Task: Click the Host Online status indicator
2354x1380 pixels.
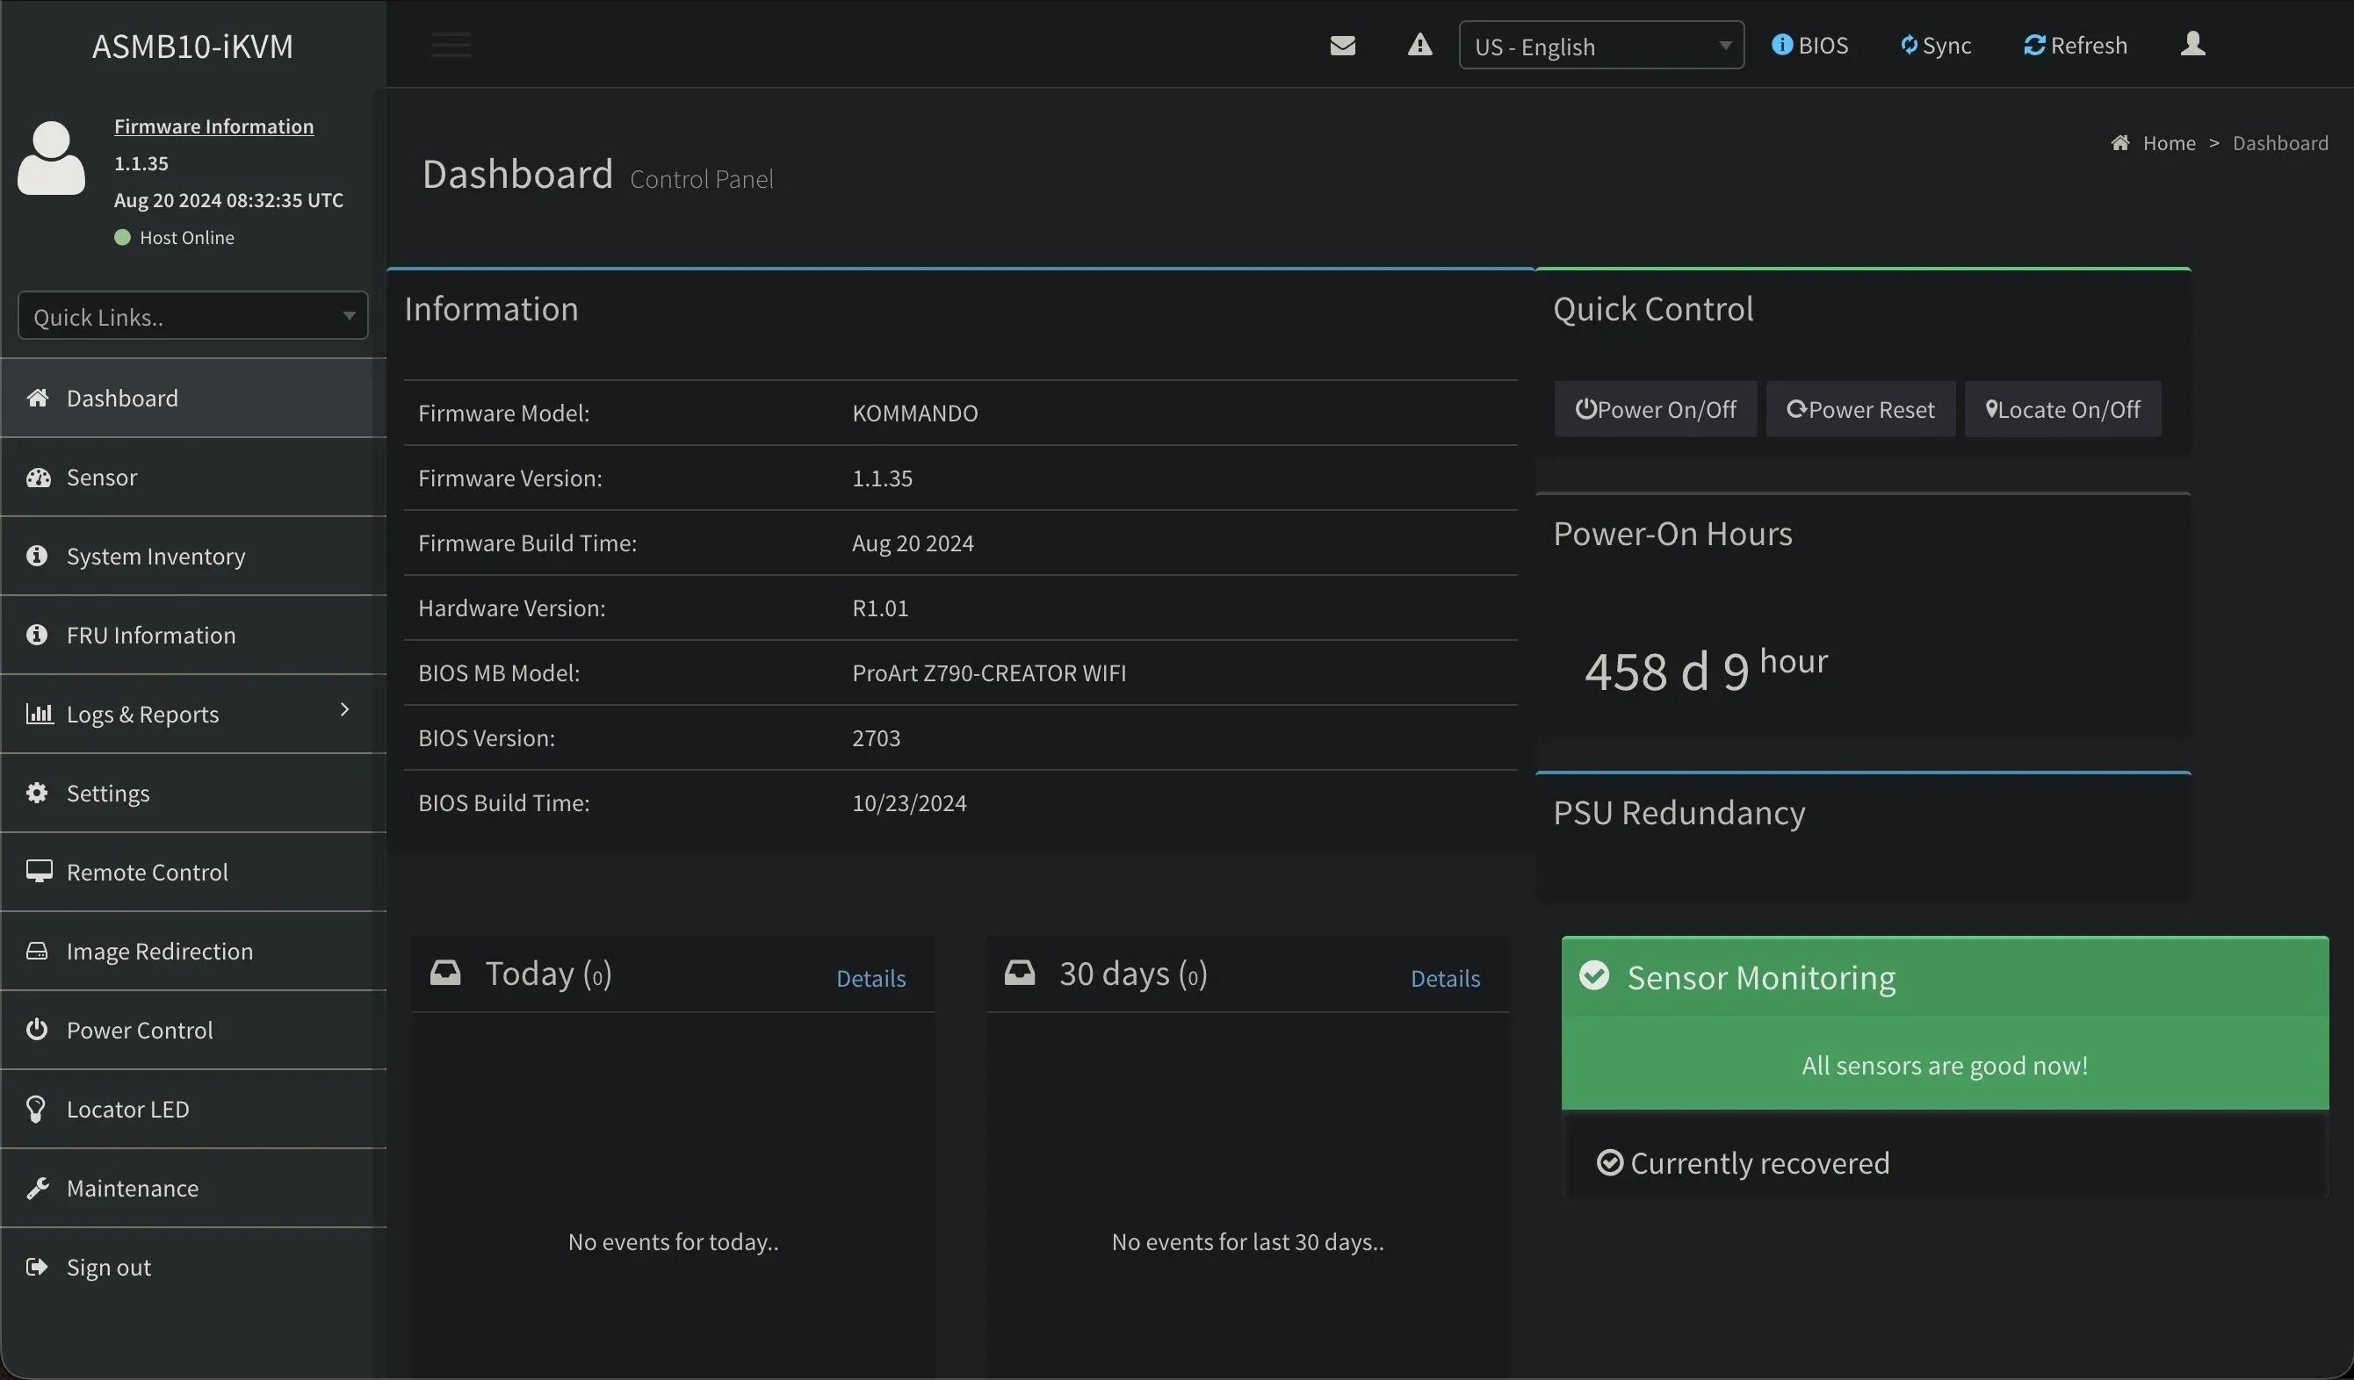Action: pyautogui.click(x=175, y=237)
